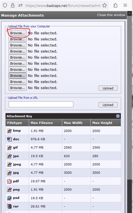
Task: Click the browser address bar URL
Action: [63, 6]
